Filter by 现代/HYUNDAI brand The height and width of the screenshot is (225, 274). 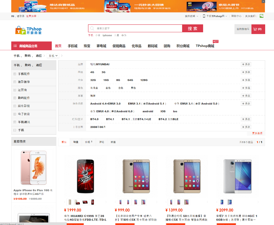pos(100,64)
